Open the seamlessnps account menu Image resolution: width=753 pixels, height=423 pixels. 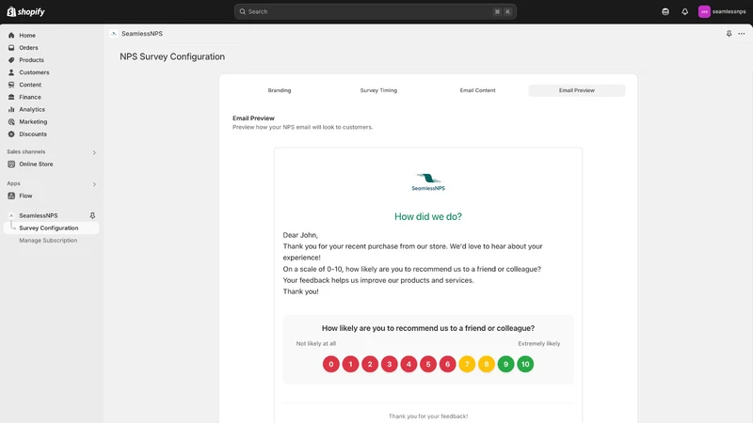(x=722, y=11)
